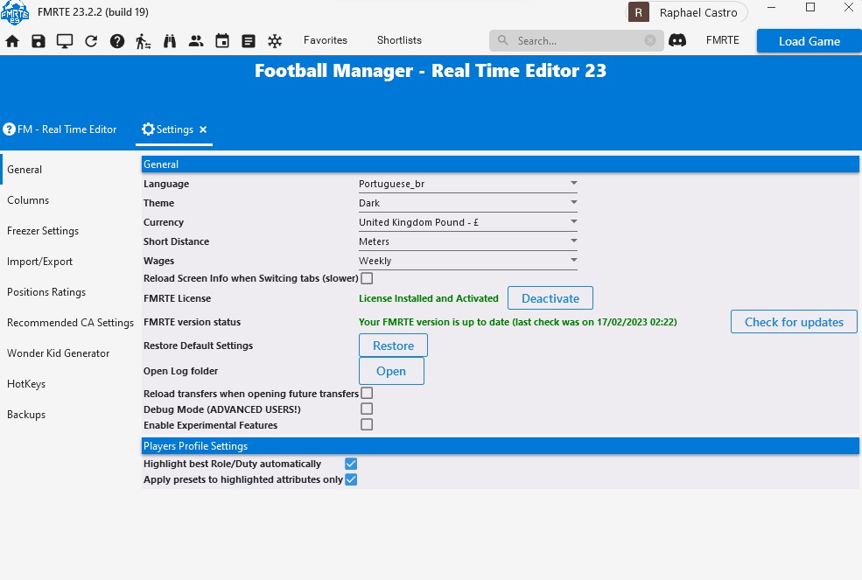Viewport: 862px width, 580px height.
Task: Uncheck Highlight best Role/Duty automatically
Action: click(351, 464)
